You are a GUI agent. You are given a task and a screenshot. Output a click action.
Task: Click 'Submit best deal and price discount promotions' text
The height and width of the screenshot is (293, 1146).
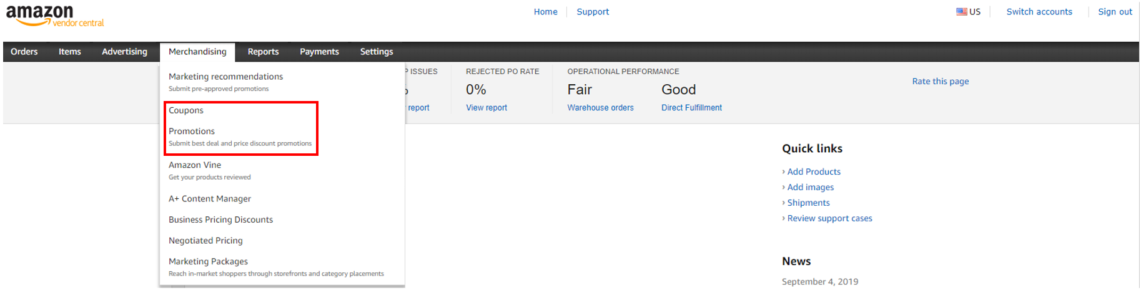[x=240, y=144]
